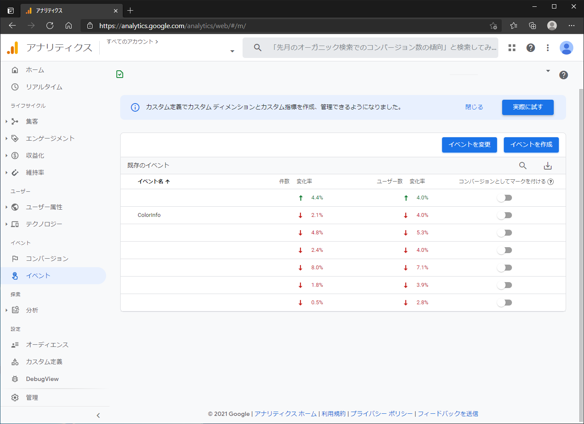
Task: Click the retention (維持率) icon
Action: tap(15, 173)
